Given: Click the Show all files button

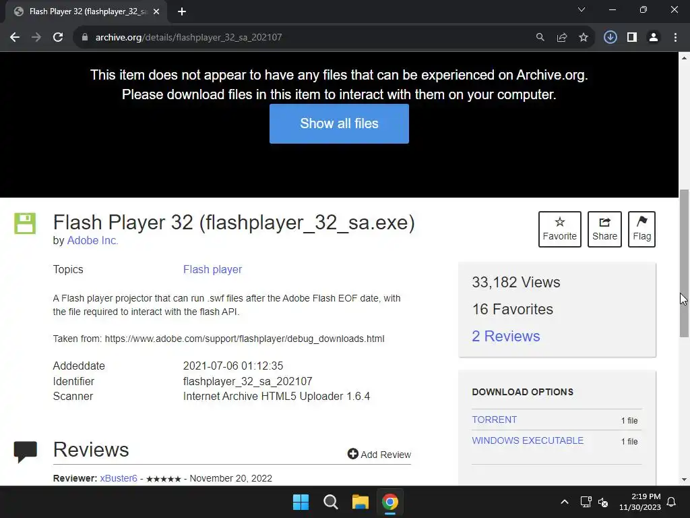Looking at the screenshot, I should tap(339, 124).
